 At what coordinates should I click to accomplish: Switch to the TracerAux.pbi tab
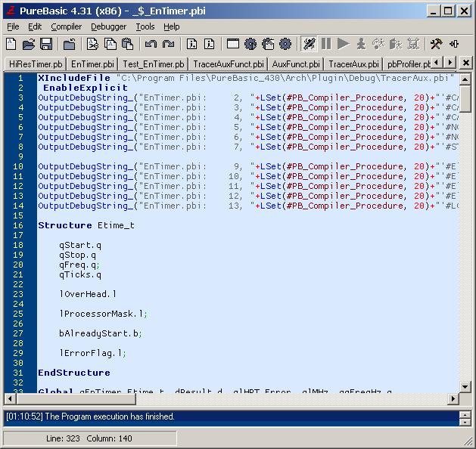pyautogui.click(x=353, y=64)
